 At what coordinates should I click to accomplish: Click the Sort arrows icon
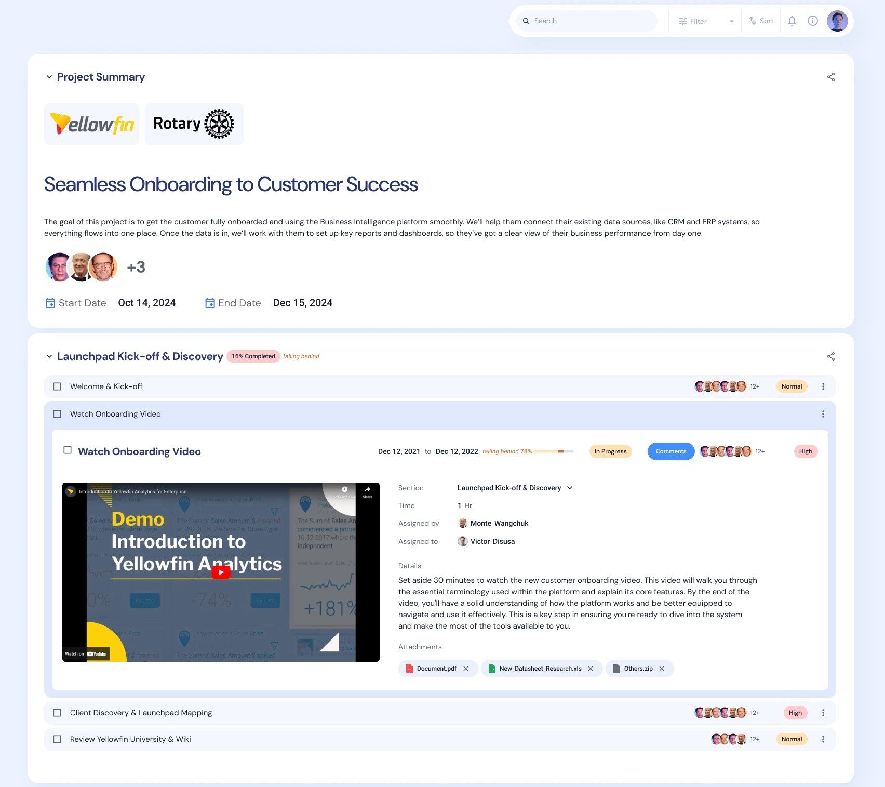[752, 21]
